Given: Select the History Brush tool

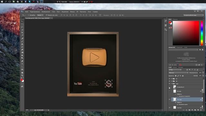Looking at the screenshot, I should point(22,47).
